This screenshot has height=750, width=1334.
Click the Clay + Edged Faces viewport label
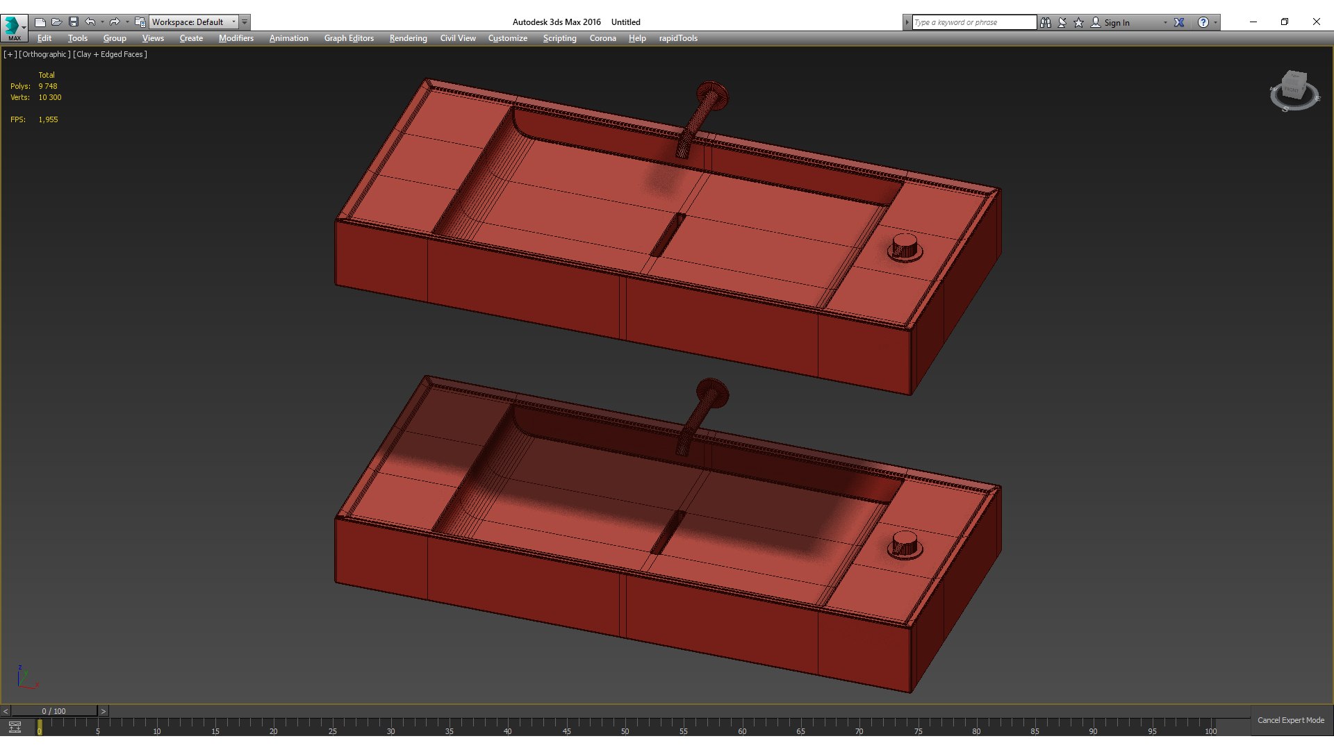point(110,54)
